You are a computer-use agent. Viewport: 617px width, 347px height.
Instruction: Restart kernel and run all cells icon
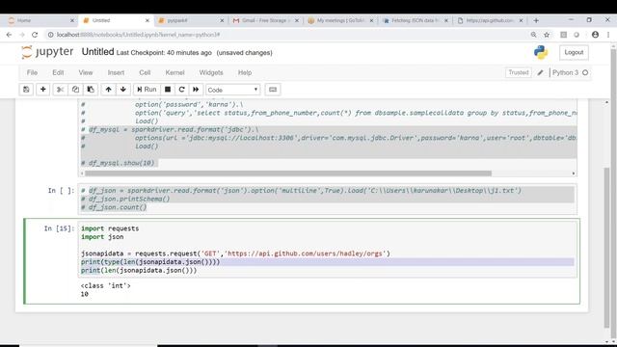pyautogui.click(x=196, y=90)
